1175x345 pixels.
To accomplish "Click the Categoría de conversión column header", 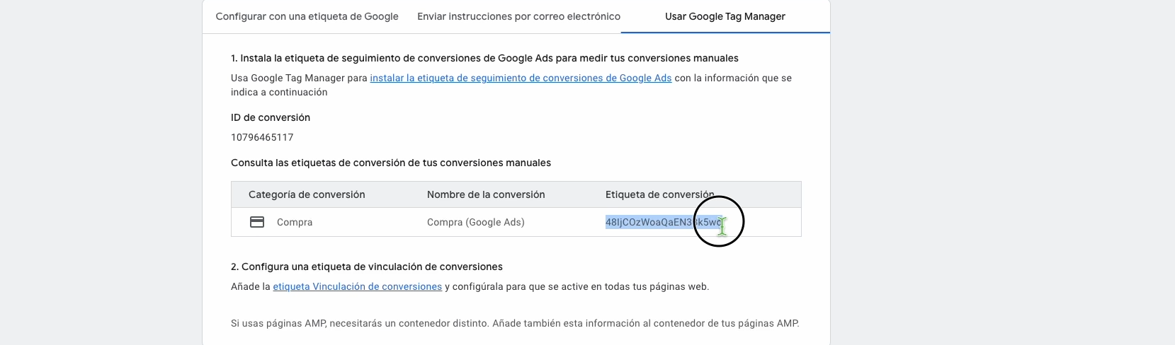I will (x=307, y=194).
